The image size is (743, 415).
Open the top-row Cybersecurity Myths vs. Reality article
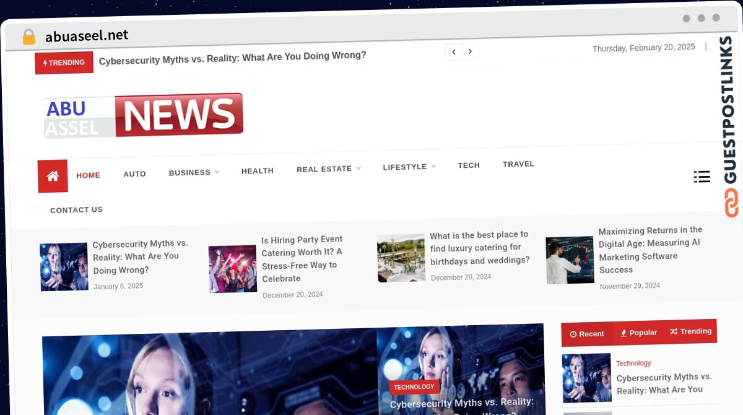point(141,256)
